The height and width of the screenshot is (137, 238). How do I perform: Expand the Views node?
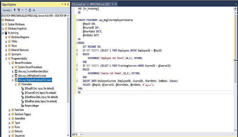coord(6,46)
